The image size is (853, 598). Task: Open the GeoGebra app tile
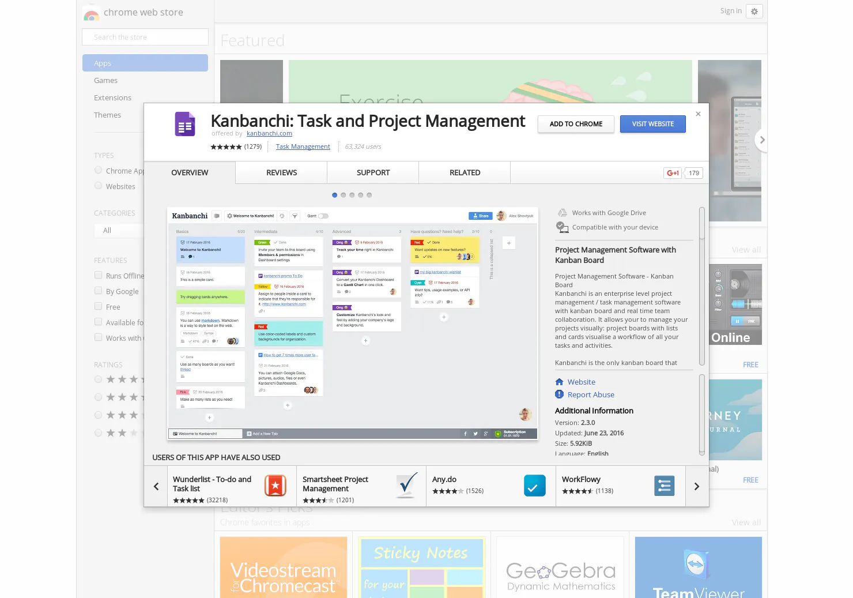560,567
